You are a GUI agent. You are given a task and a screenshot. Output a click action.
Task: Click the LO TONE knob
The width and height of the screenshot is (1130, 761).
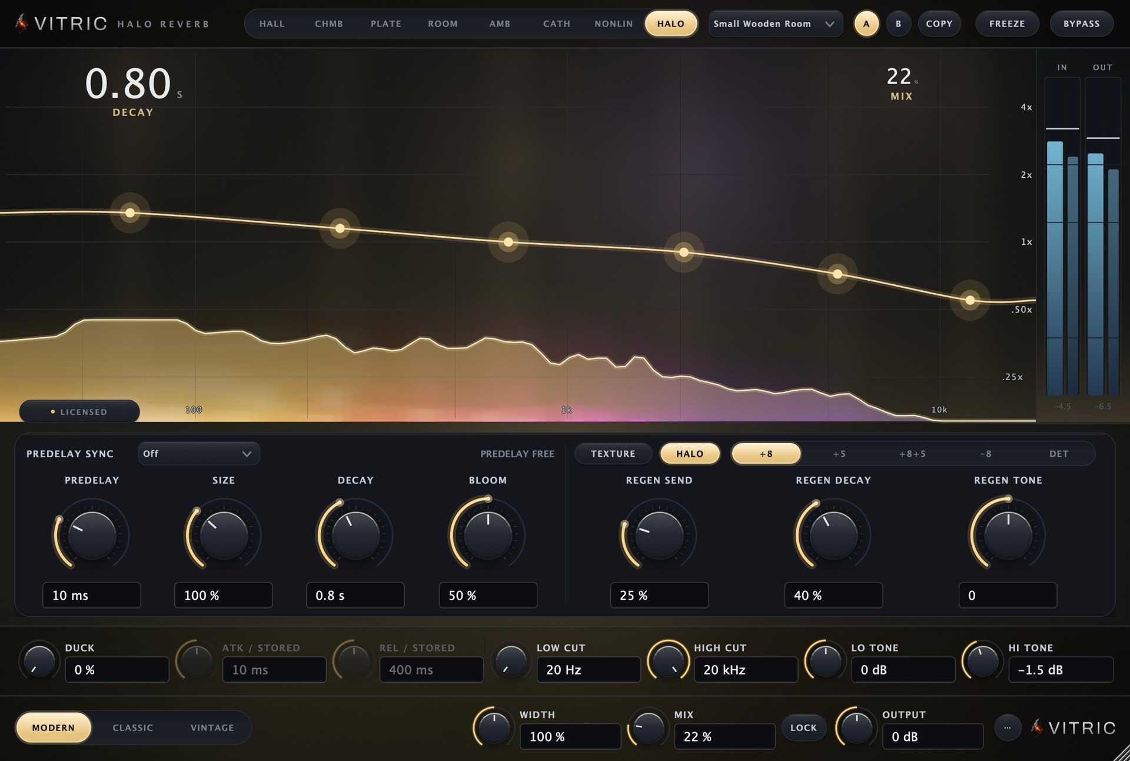point(825,662)
